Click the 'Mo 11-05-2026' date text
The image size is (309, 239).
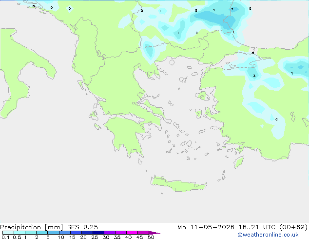[206, 227]
